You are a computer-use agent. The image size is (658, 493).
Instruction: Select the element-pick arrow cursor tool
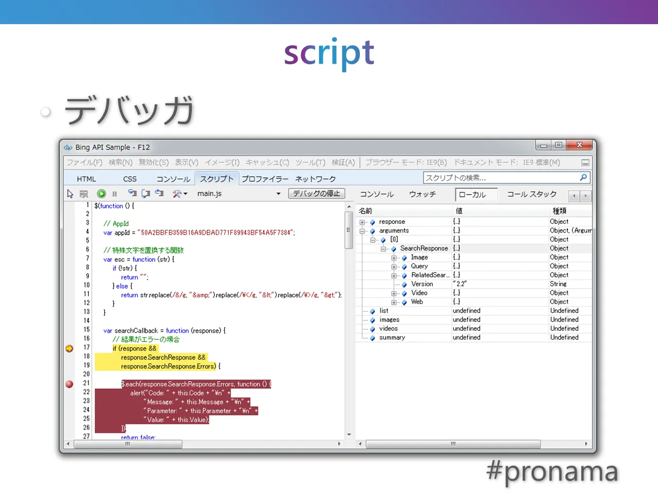click(70, 194)
